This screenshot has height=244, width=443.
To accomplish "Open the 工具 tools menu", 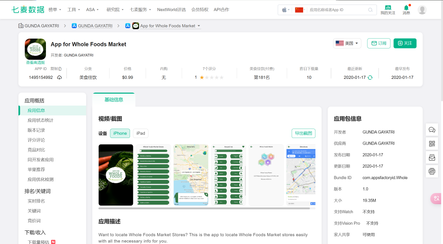I will [x=73, y=9].
